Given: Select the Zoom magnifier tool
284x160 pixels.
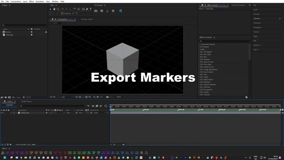Looking at the screenshot, I should pos(58,9).
